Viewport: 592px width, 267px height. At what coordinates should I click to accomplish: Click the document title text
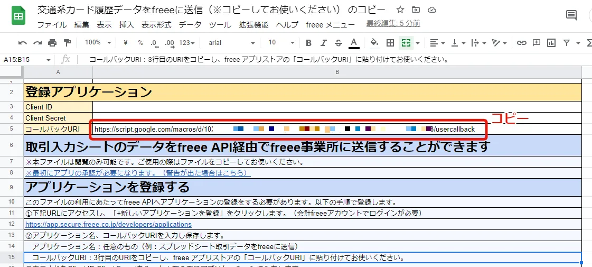(x=211, y=10)
